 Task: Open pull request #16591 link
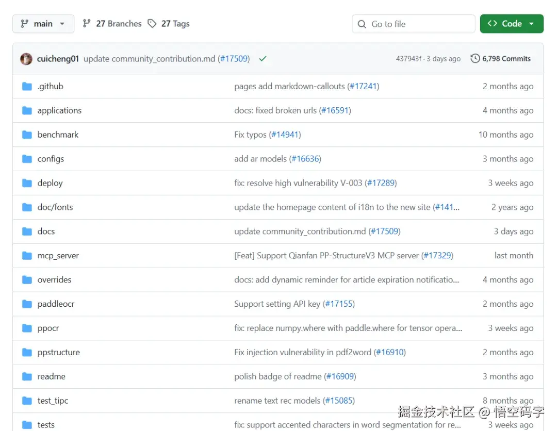tap(335, 110)
